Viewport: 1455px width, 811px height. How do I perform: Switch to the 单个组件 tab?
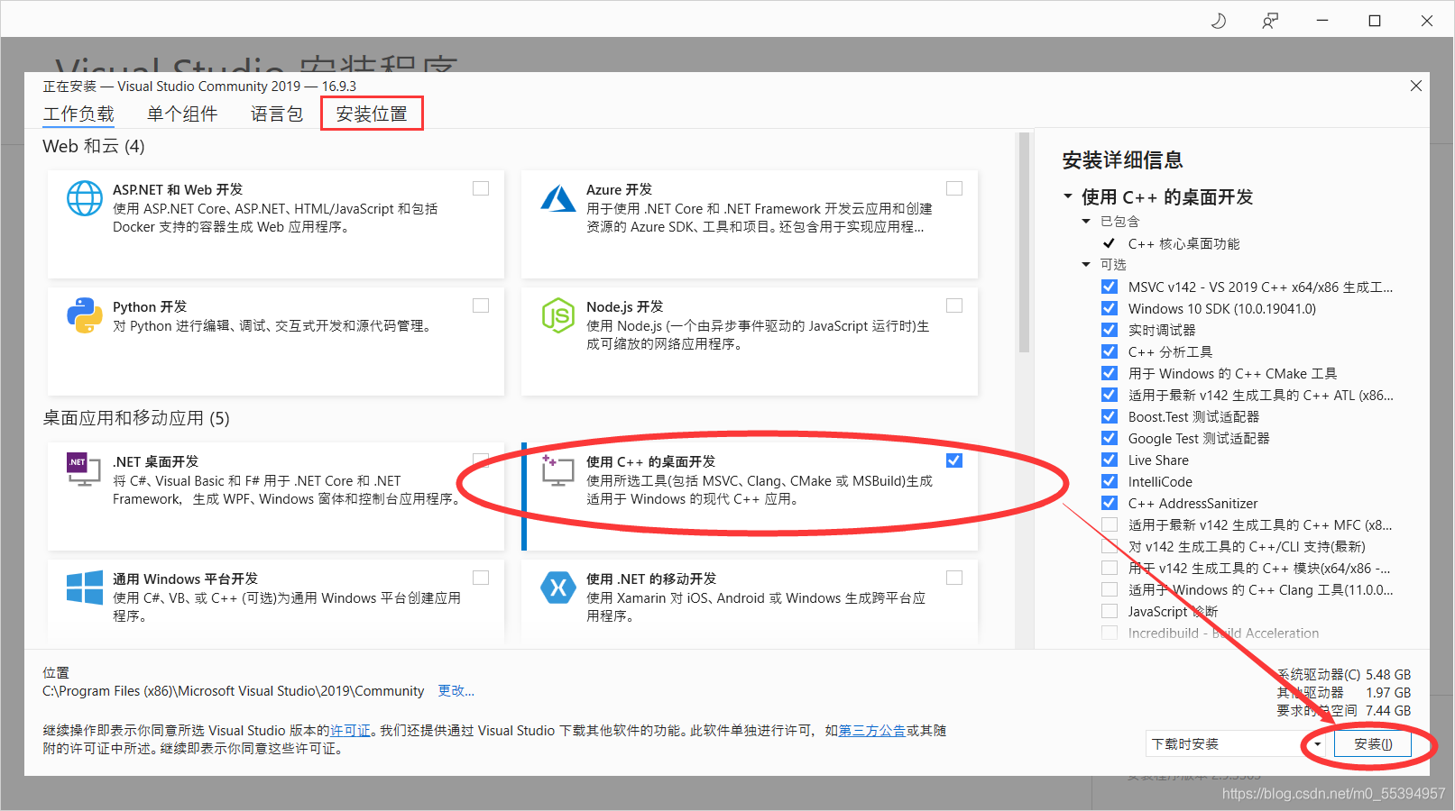pyautogui.click(x=182, y=114)
